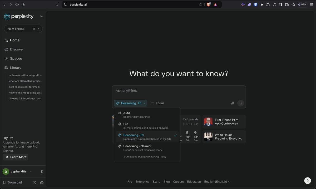Go forward with the browser forward arrow
This screenshot has width=316, height=189.
click(x=11, y=4)
